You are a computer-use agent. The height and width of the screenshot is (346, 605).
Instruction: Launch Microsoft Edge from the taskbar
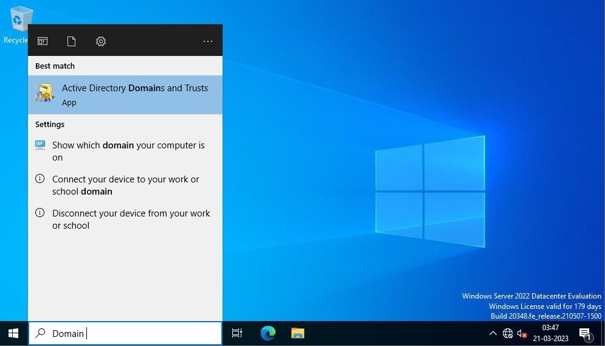coord(268,333)
